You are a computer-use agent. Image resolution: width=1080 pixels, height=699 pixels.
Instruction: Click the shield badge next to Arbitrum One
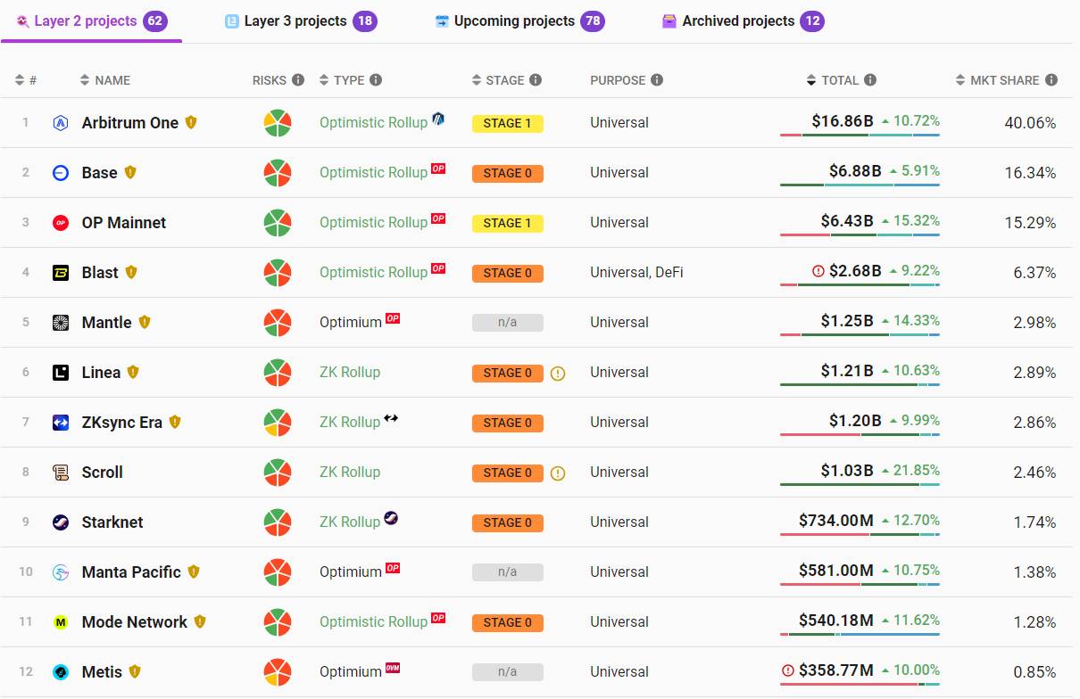click(x=191, y=123)
